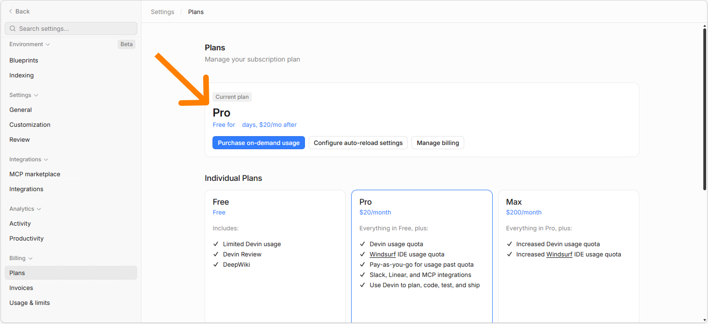
Task: Open the Indexing settings page
Action: pos(21,75)
